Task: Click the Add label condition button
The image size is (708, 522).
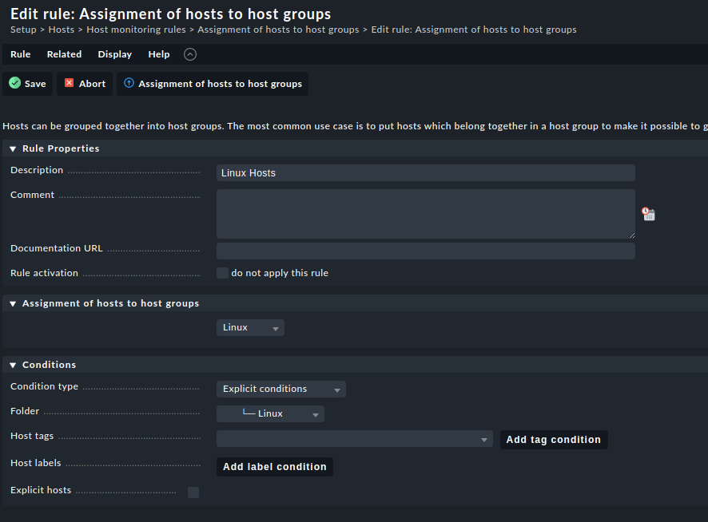Action: [x=274, y=467]
